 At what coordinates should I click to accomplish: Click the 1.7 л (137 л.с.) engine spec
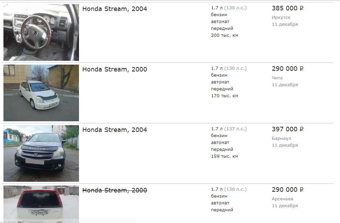(229, 129)
